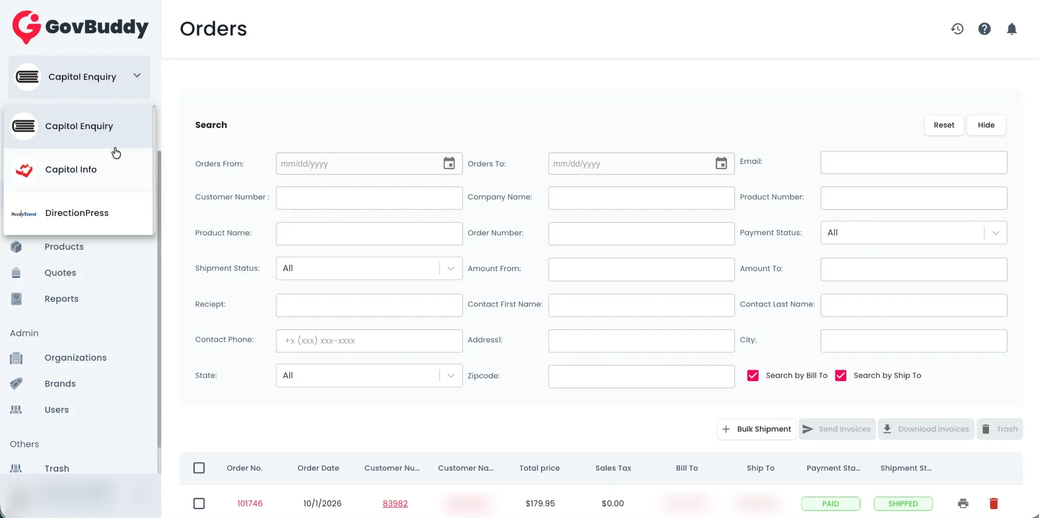Collapse the Capitol Enquiry organization switcher
This screenshot has height=518, width=1039.
point(79,77)
